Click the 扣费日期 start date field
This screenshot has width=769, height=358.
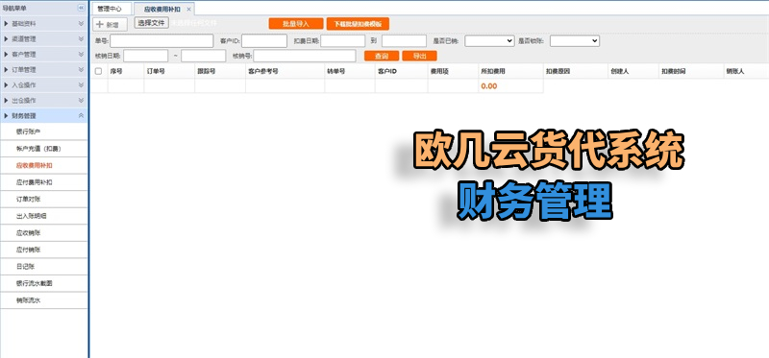tap(343, 41)
